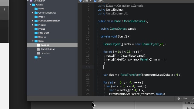This screenshot has height=109, width=194.
Task: Click 'GetComponent<Panel>' on line 16
Action: (x=133, y=59)
